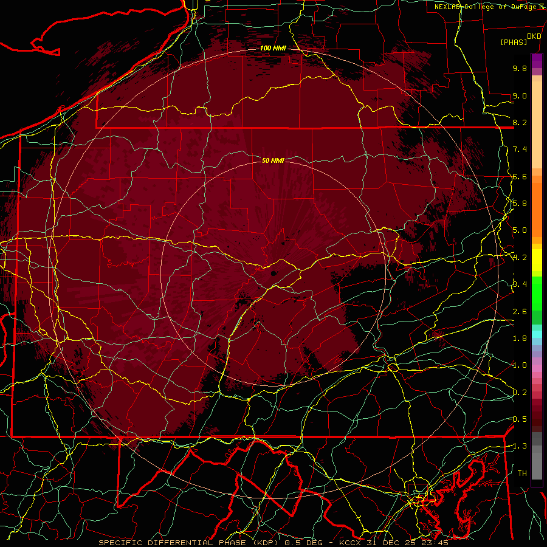Image resolution: width=547 pixels, height=547 pixels.
Task: Click the 1.8 legend value
Action: tap(520, 339)
